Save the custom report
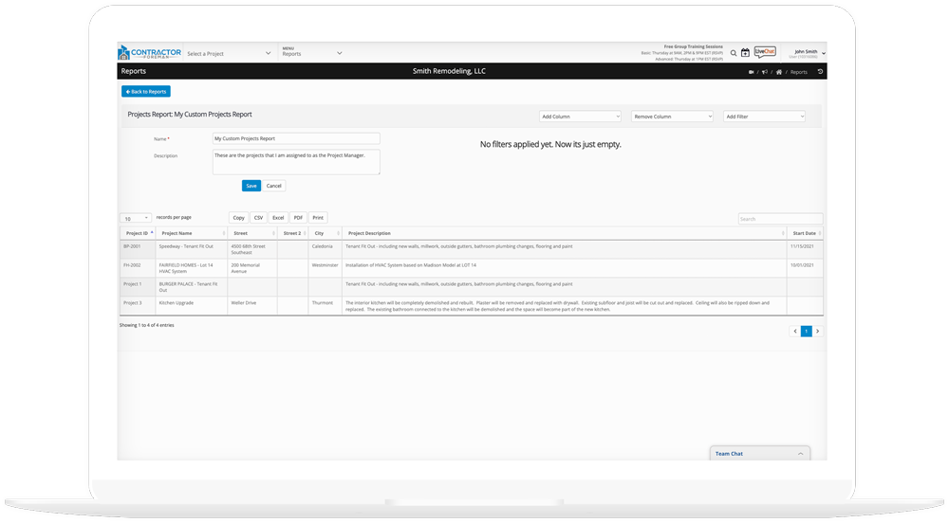 tap(251, 186)
